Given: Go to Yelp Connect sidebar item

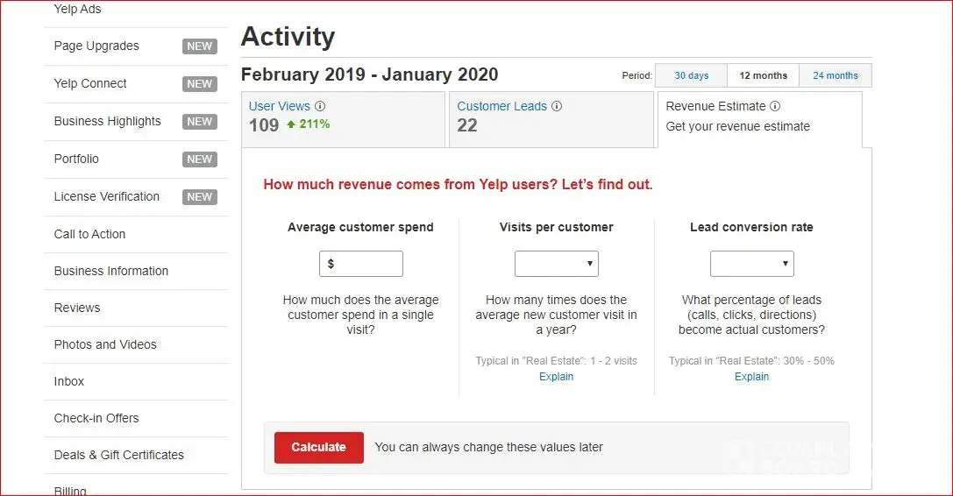Looking at the screenshot, I should coord(90,83).
